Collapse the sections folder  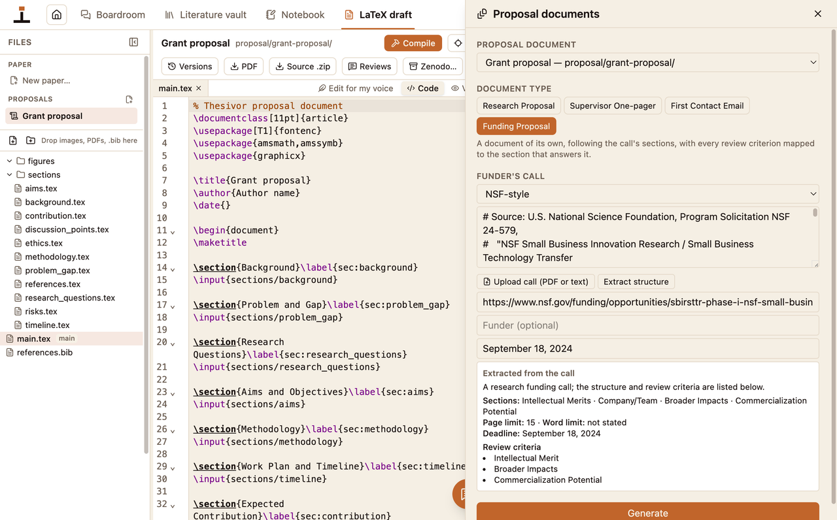pos(10,175)
